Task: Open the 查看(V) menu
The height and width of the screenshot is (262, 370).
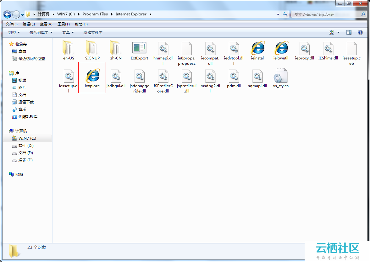Action: (46, 24)
